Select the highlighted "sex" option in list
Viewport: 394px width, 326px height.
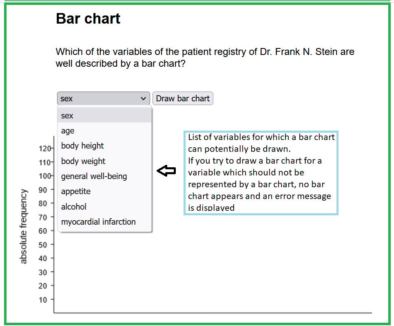67,116
